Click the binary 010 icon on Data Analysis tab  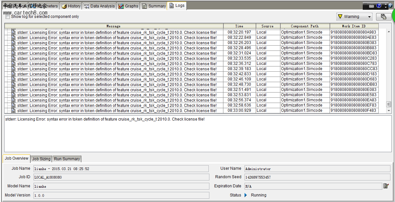coord(86,6)
